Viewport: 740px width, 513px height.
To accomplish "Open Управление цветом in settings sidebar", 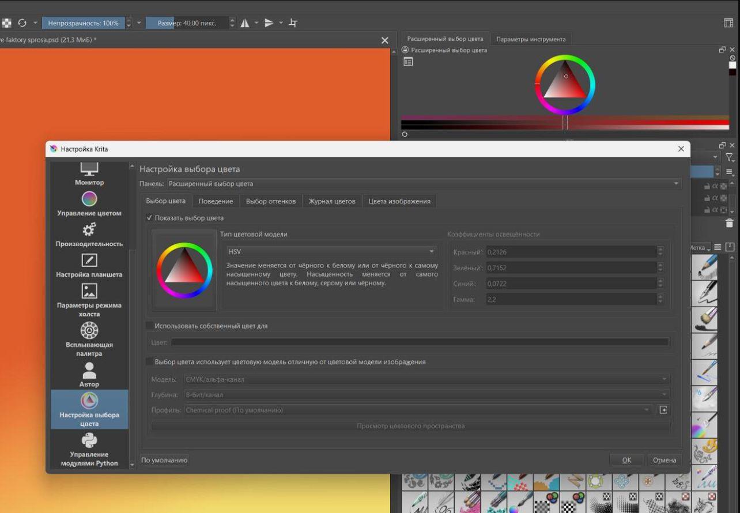I will 89,204.
